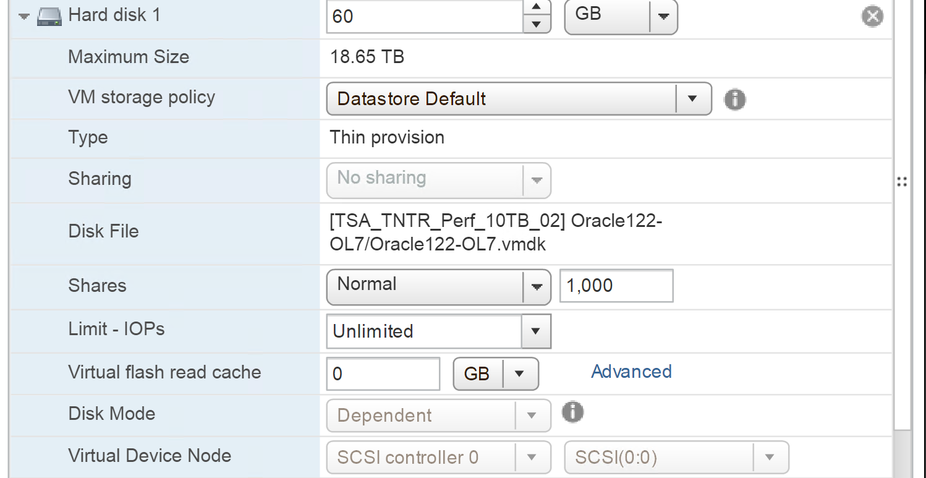Click the panel resize handle dots

click(902, 182)
